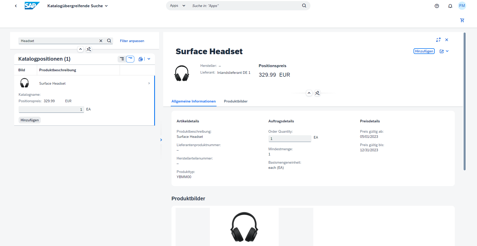Image resolution: width=477 pixels, height=246 pixels.
Task: Edit the quantity field in catalog list
Action: (51, 109)
